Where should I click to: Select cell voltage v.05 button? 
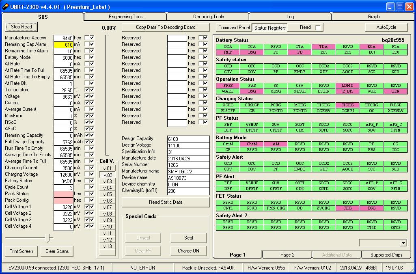pos(108,194)
